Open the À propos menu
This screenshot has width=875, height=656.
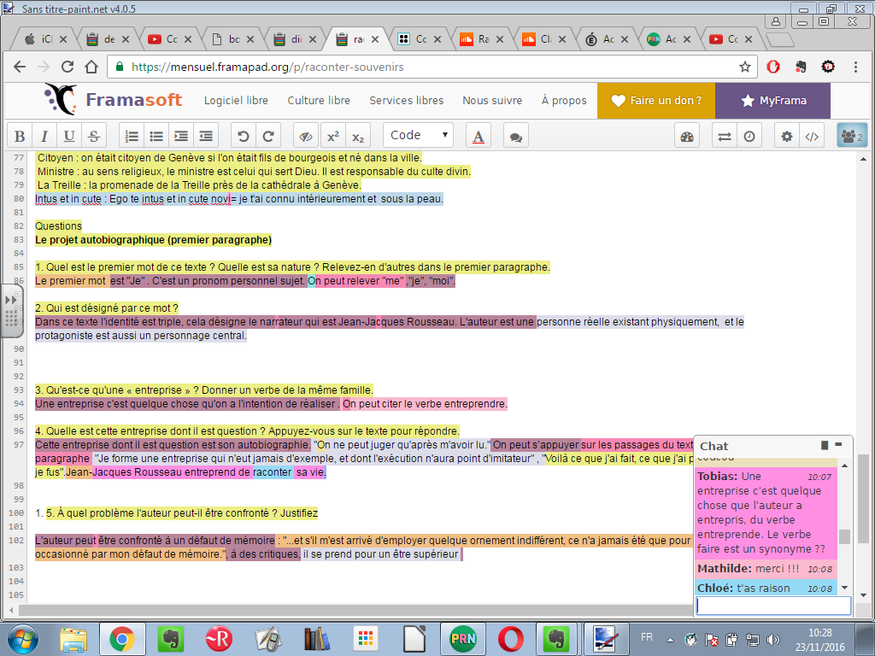coord(564,101)
